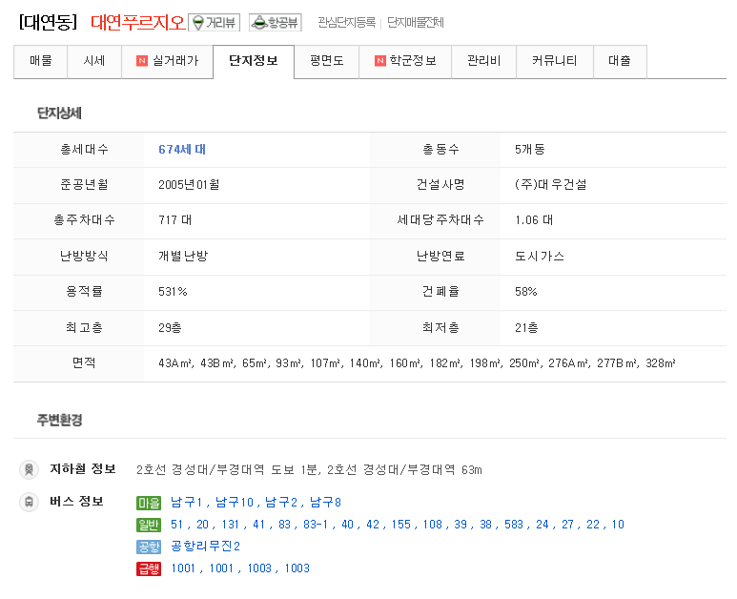Click the 단지상세 section heading

pos(59,114)
